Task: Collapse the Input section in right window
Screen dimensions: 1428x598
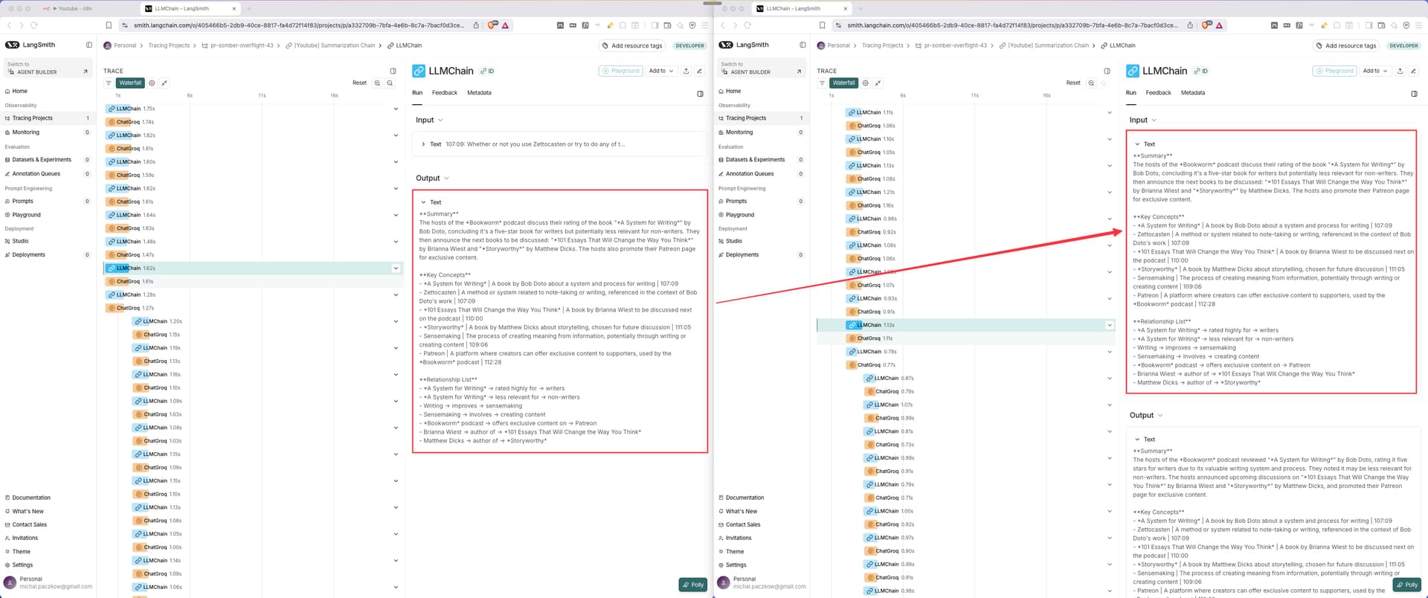Action: (x=1143, y=120)
